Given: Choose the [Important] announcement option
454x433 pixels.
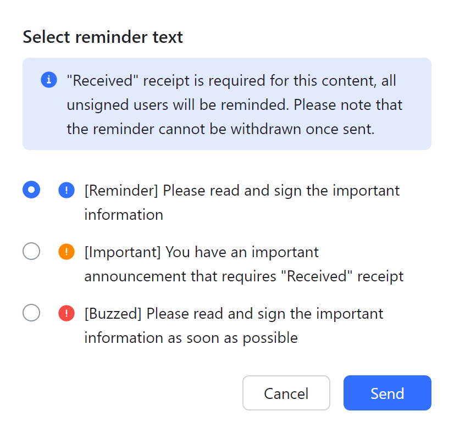Looking at the screenshot, I should tap(31, 251).
